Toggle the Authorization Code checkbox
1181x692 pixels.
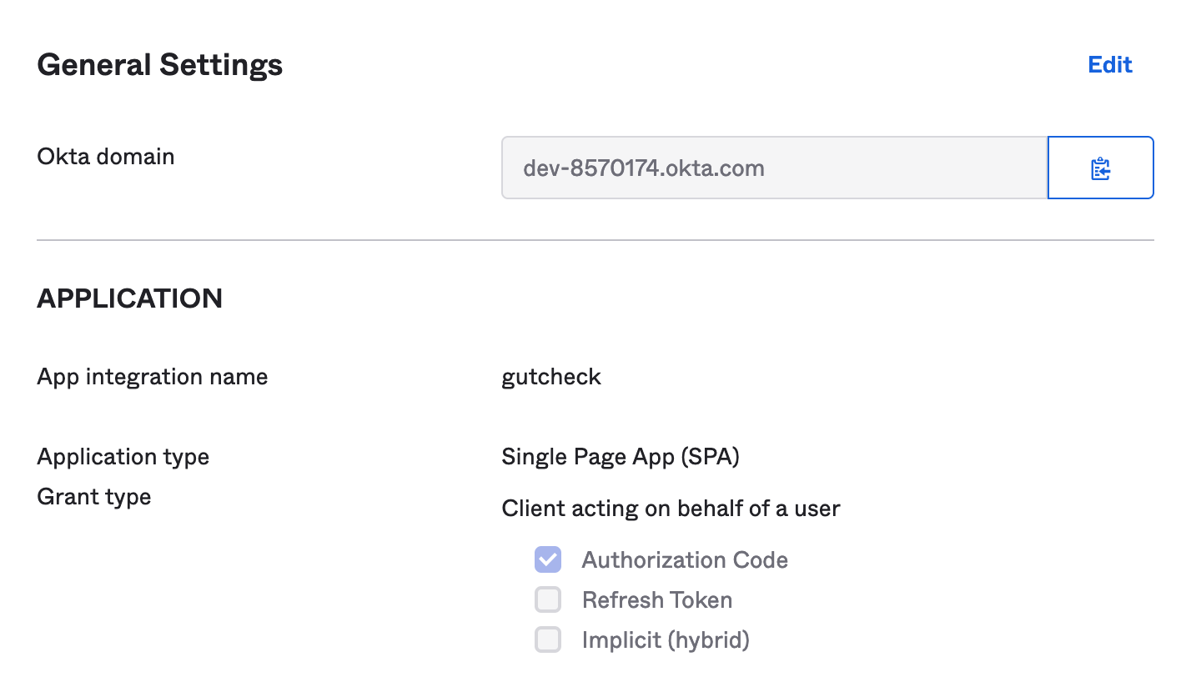548,559
